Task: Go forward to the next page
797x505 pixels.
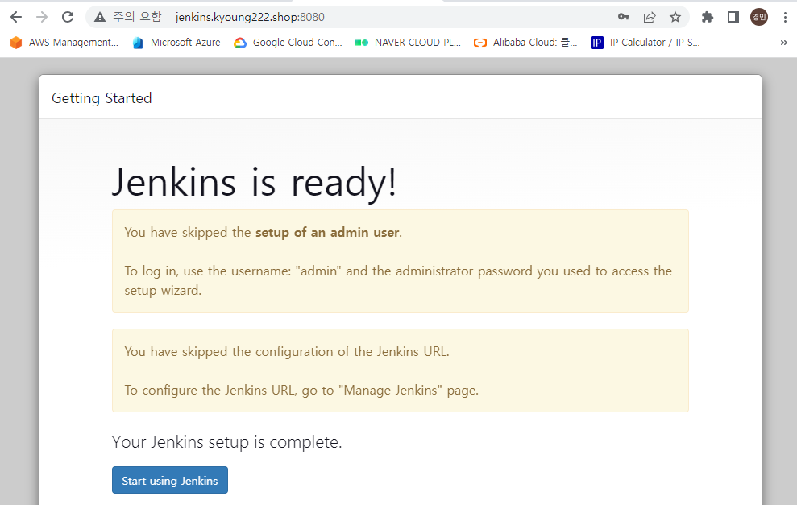Action: [42, 17]
